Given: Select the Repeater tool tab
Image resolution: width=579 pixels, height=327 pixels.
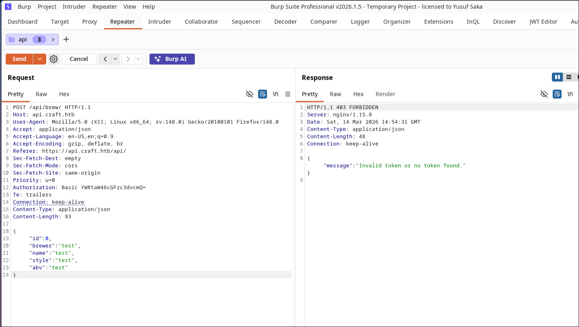Looking at the screenshot, I should (122, 22).
